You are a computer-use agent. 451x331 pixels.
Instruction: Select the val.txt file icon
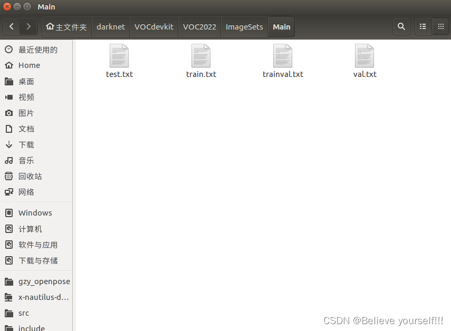pos(364,56)
